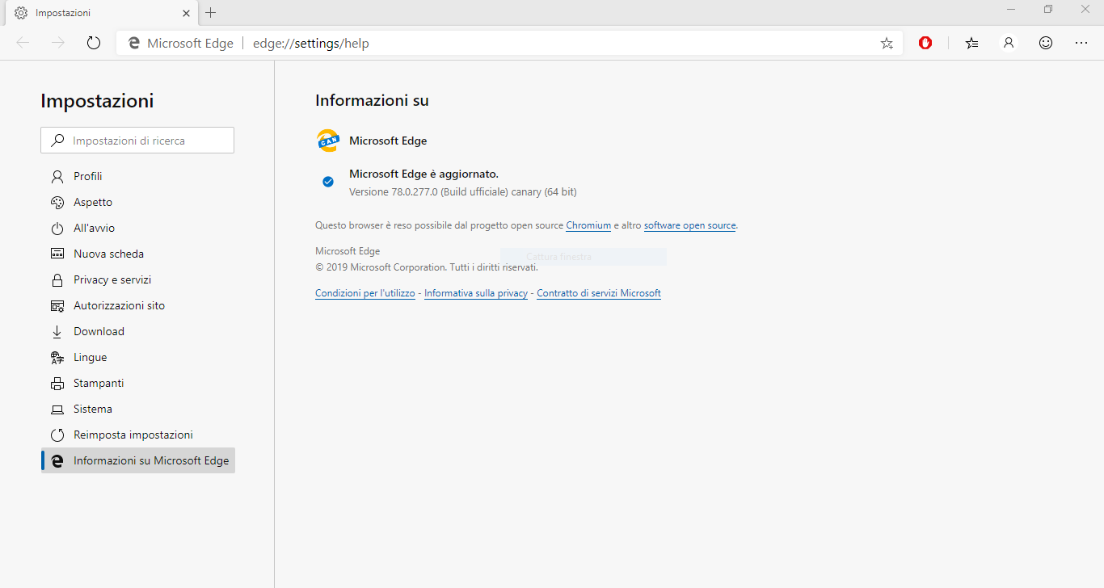Screen dimensions: 1104x588
Task: Open the Lingue settings section
Action: click(90, 357)
